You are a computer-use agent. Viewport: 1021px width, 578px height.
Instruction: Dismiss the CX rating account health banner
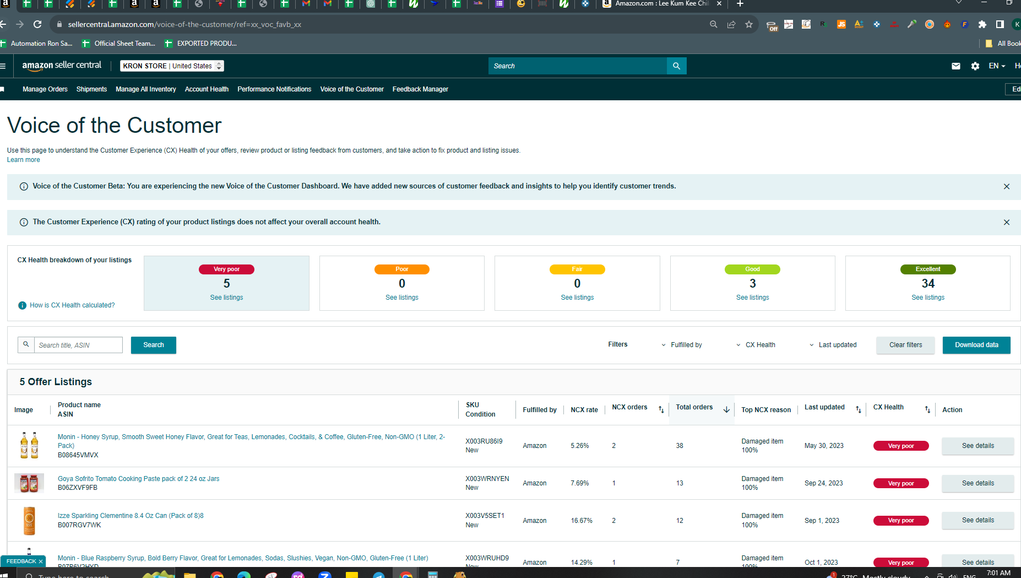(x=1007, y=223)
